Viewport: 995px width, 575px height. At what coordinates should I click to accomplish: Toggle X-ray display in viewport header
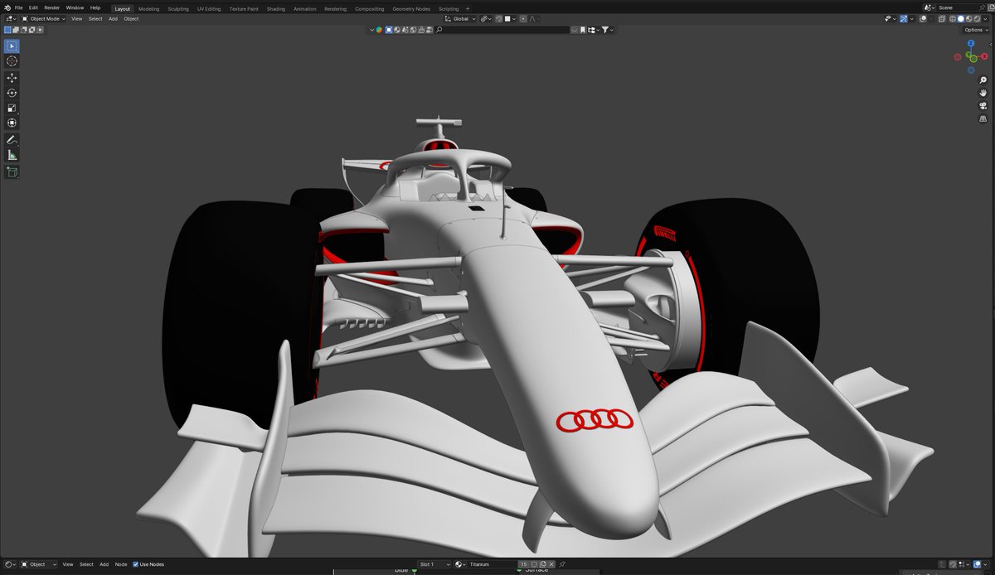tap(942, 18)
